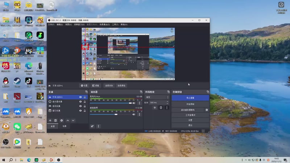Open the Windows Start menu
Image resolution: width=290 pixels, height=163 pixels.
pos(4,160)
